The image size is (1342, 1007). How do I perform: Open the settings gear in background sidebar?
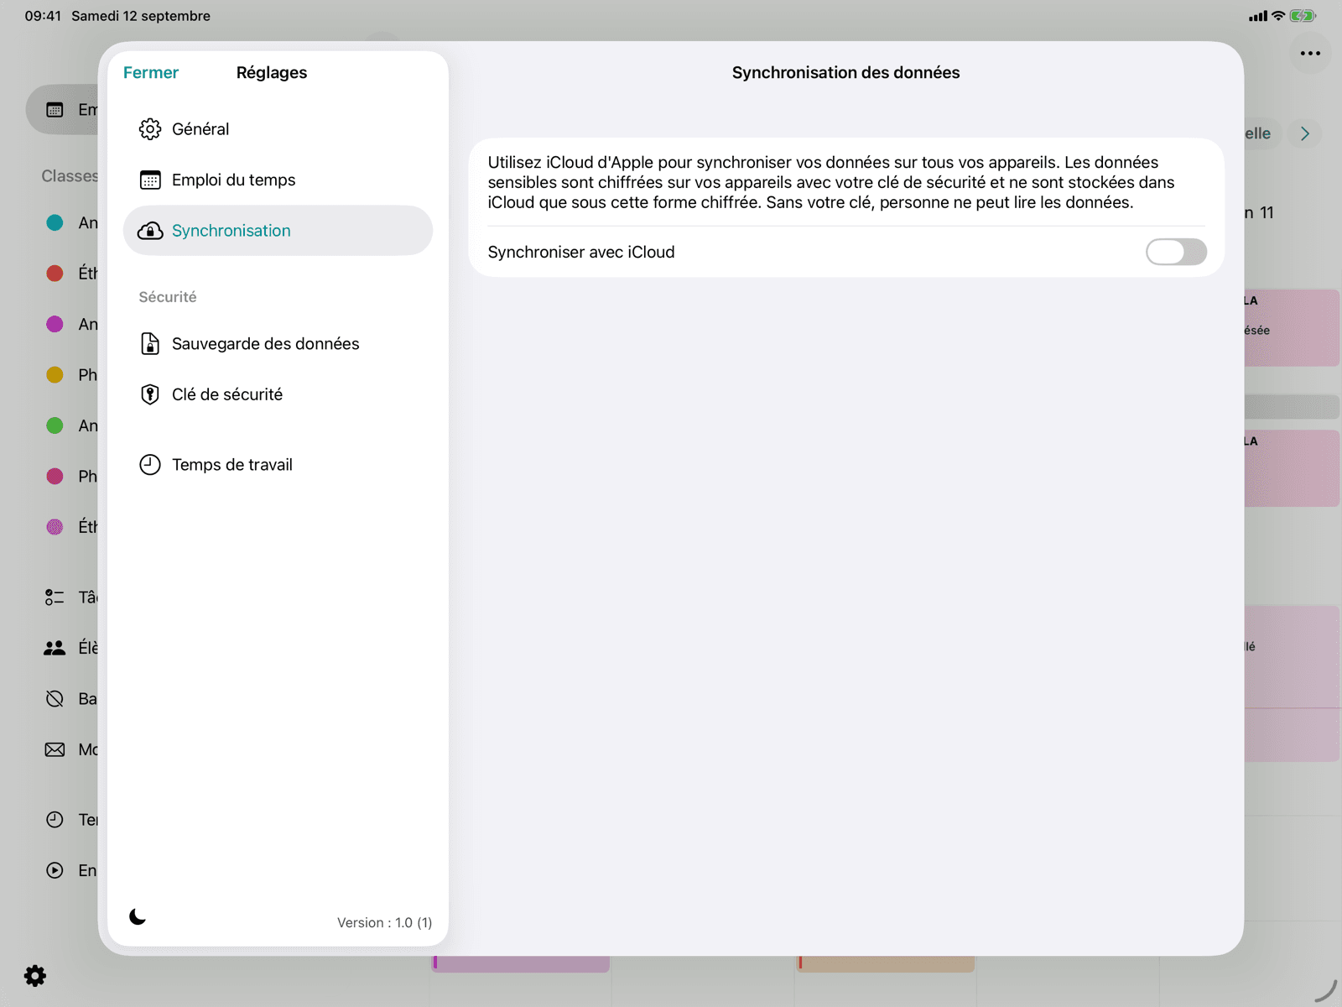[x=35, y=976]
